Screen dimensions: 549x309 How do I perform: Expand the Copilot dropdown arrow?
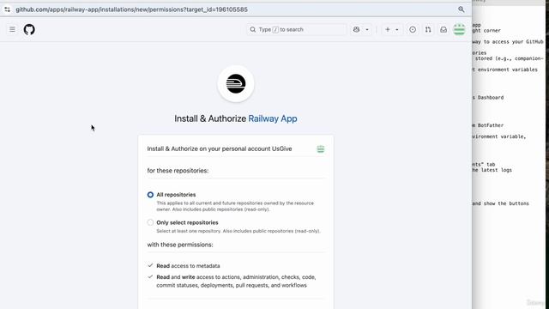367,30
